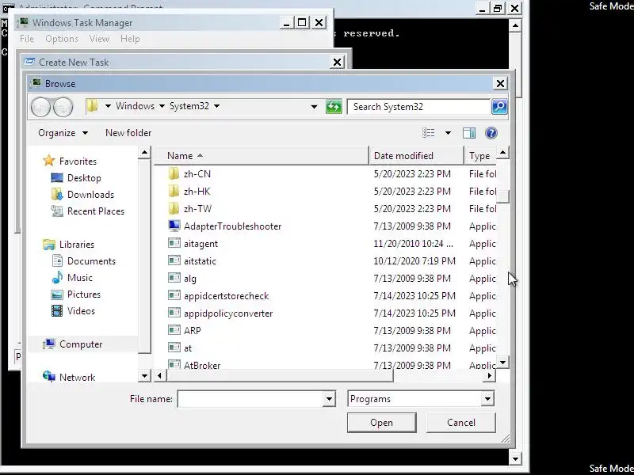Image resolution: width=634 pixels, height=475 pixels.
Task: Select the aitstatic application icon
Action: click(x=174, y=260)
